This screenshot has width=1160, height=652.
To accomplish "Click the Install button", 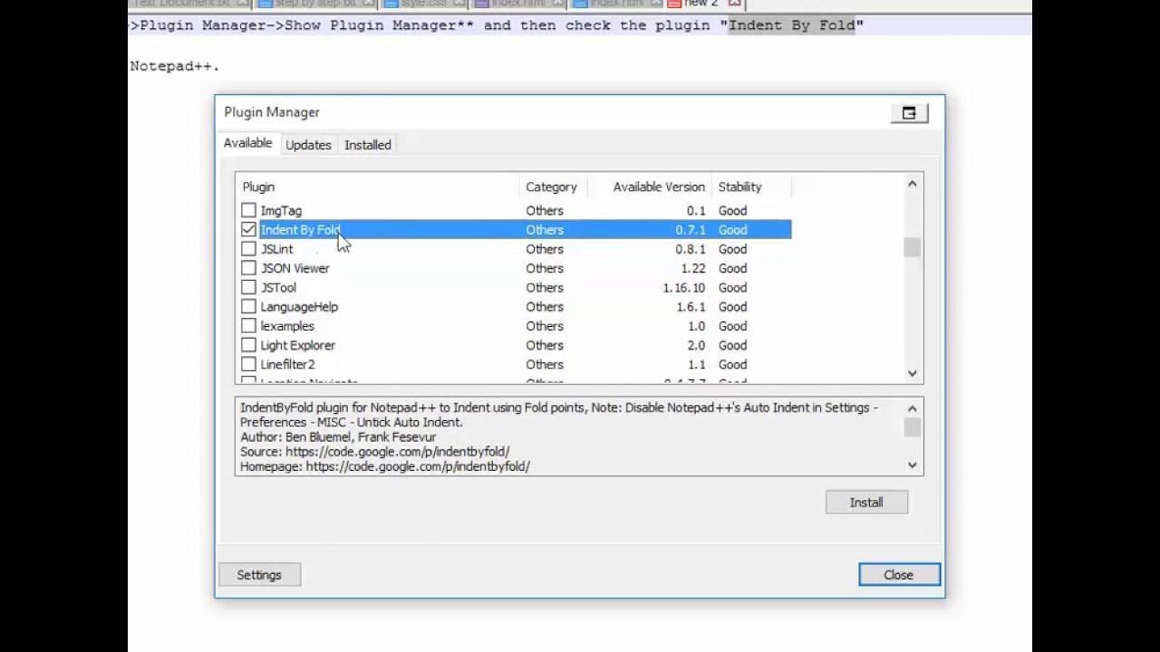I will tap(866, 503).
